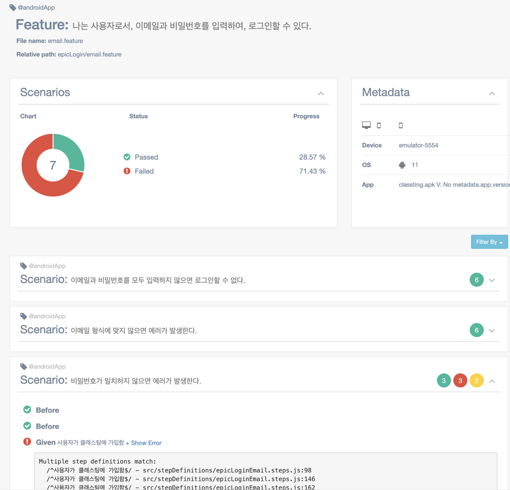510x490 pixels.
Task: Collapse the Metadata panel using its chevron
Action: [492, 94]
